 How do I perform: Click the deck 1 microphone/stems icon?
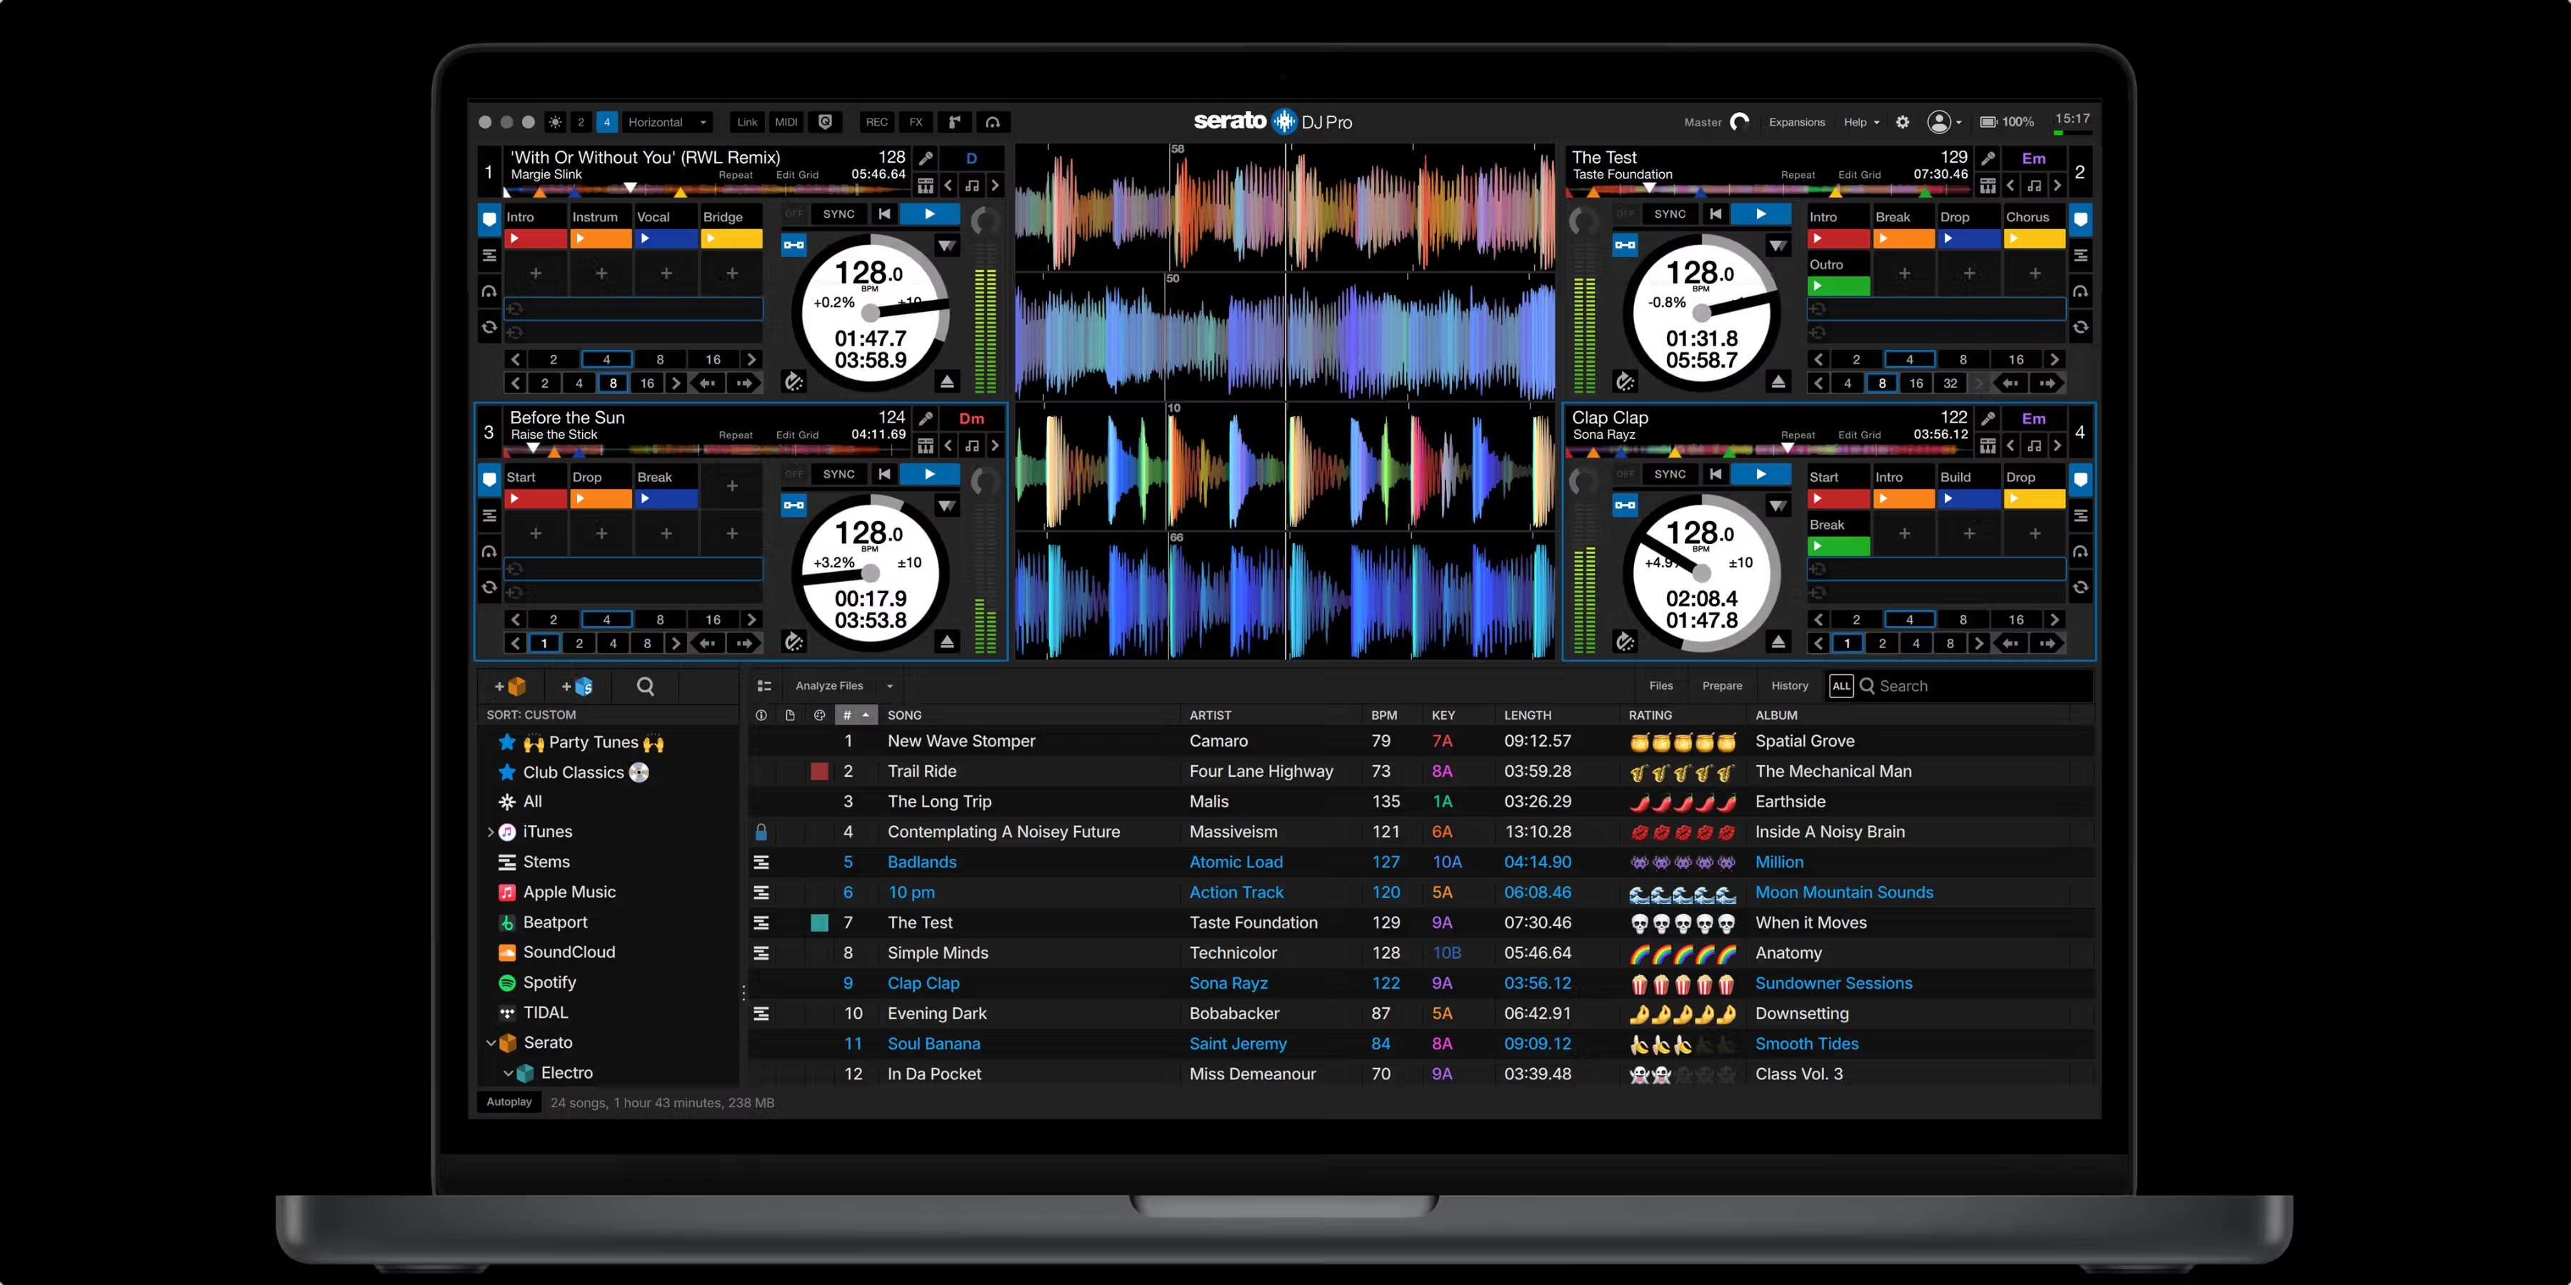(925, 158)
